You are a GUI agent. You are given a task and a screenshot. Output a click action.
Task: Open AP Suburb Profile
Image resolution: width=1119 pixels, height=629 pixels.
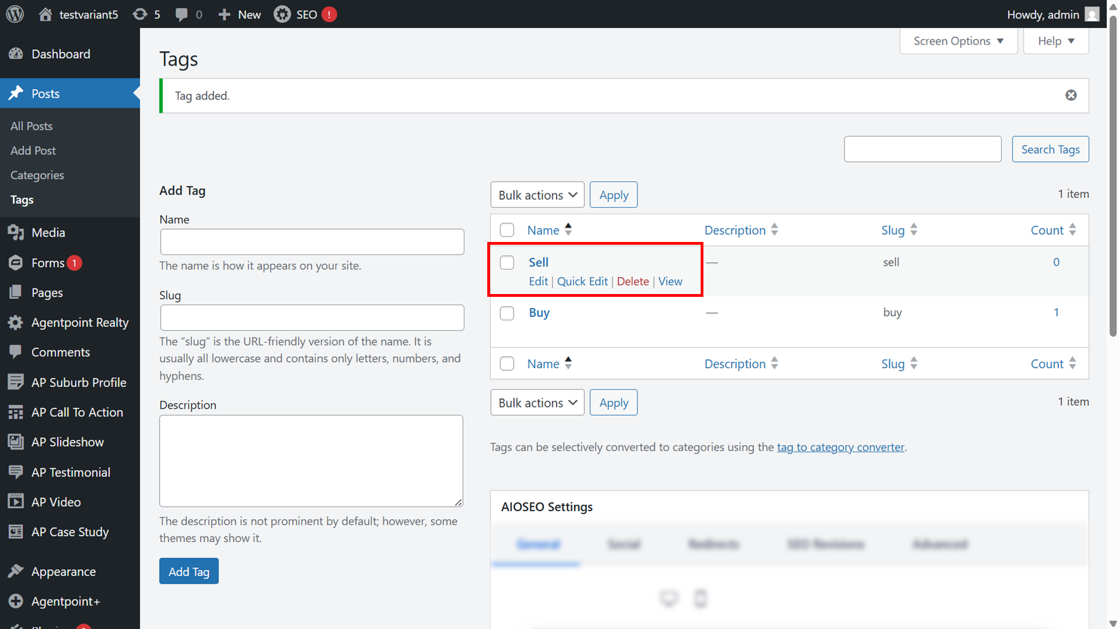[x=70, y=383]
